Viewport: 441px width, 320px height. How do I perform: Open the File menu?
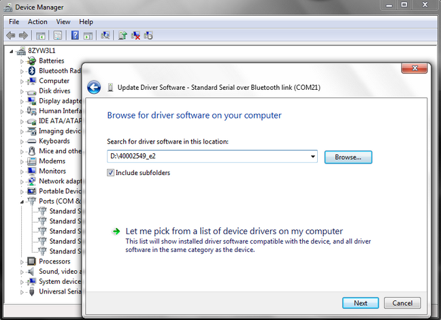14,22
